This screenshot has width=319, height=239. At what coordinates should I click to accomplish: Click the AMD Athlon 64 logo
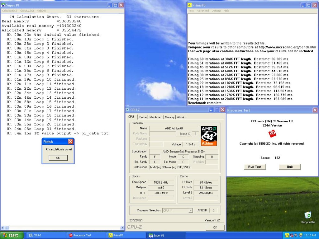click(x=209, y=136)
